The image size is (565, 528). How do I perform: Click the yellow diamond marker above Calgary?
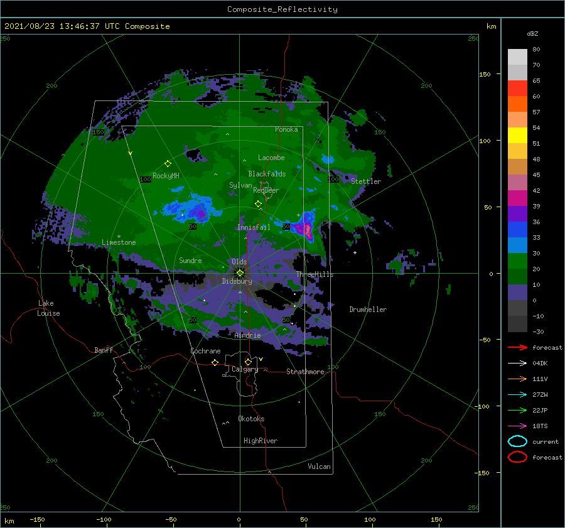[x=248, y=362]
